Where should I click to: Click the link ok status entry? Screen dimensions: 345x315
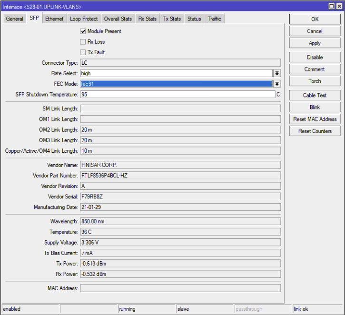[318, 309]
